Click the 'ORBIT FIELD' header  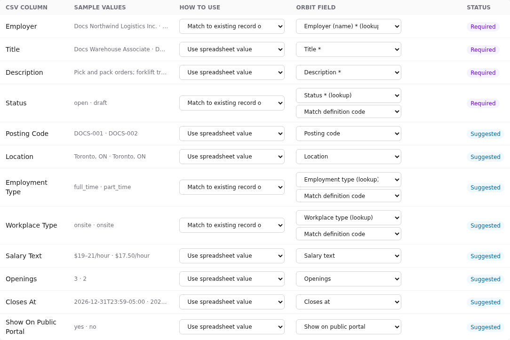coord(316,8)
